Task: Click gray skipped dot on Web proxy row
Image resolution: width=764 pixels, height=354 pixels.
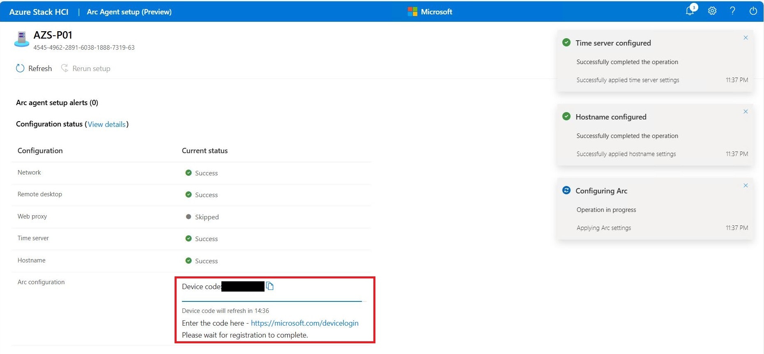Action: point(189,217)
